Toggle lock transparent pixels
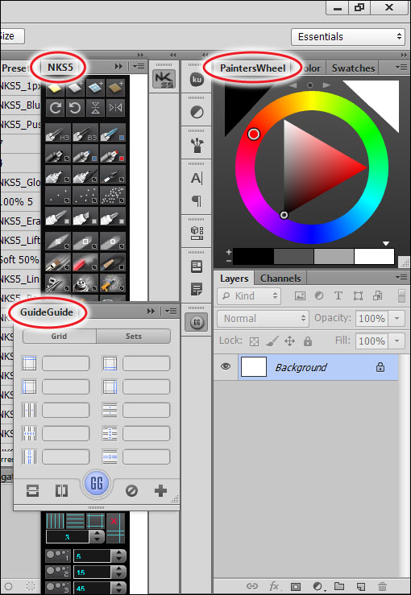This screenshot has height=595, width=411. tap(254, 341)
